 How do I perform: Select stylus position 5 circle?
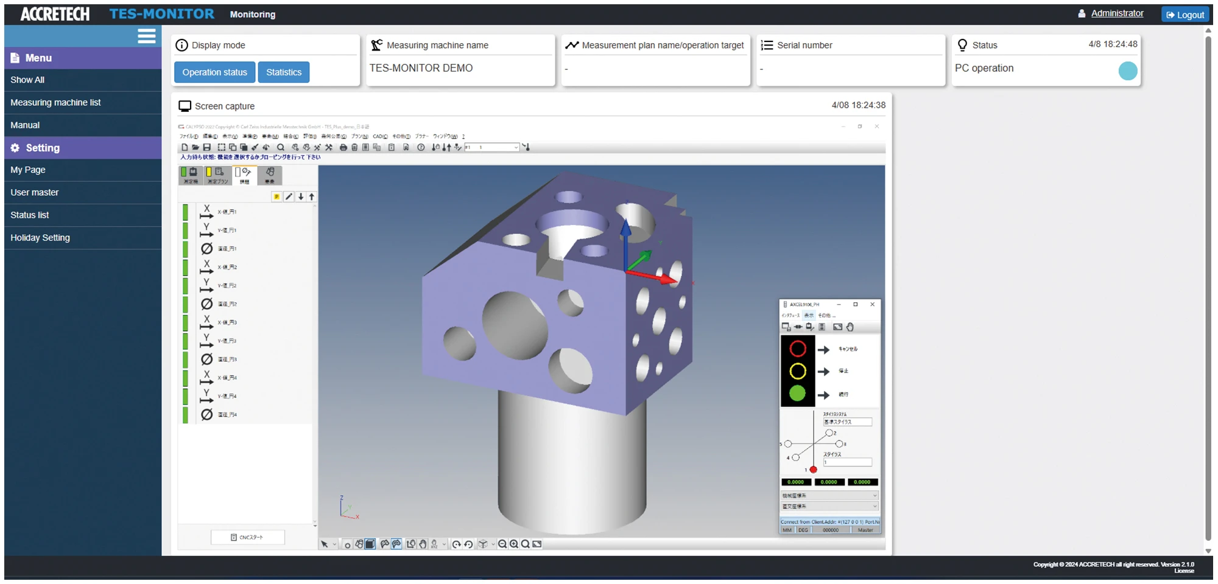point(788,443)
